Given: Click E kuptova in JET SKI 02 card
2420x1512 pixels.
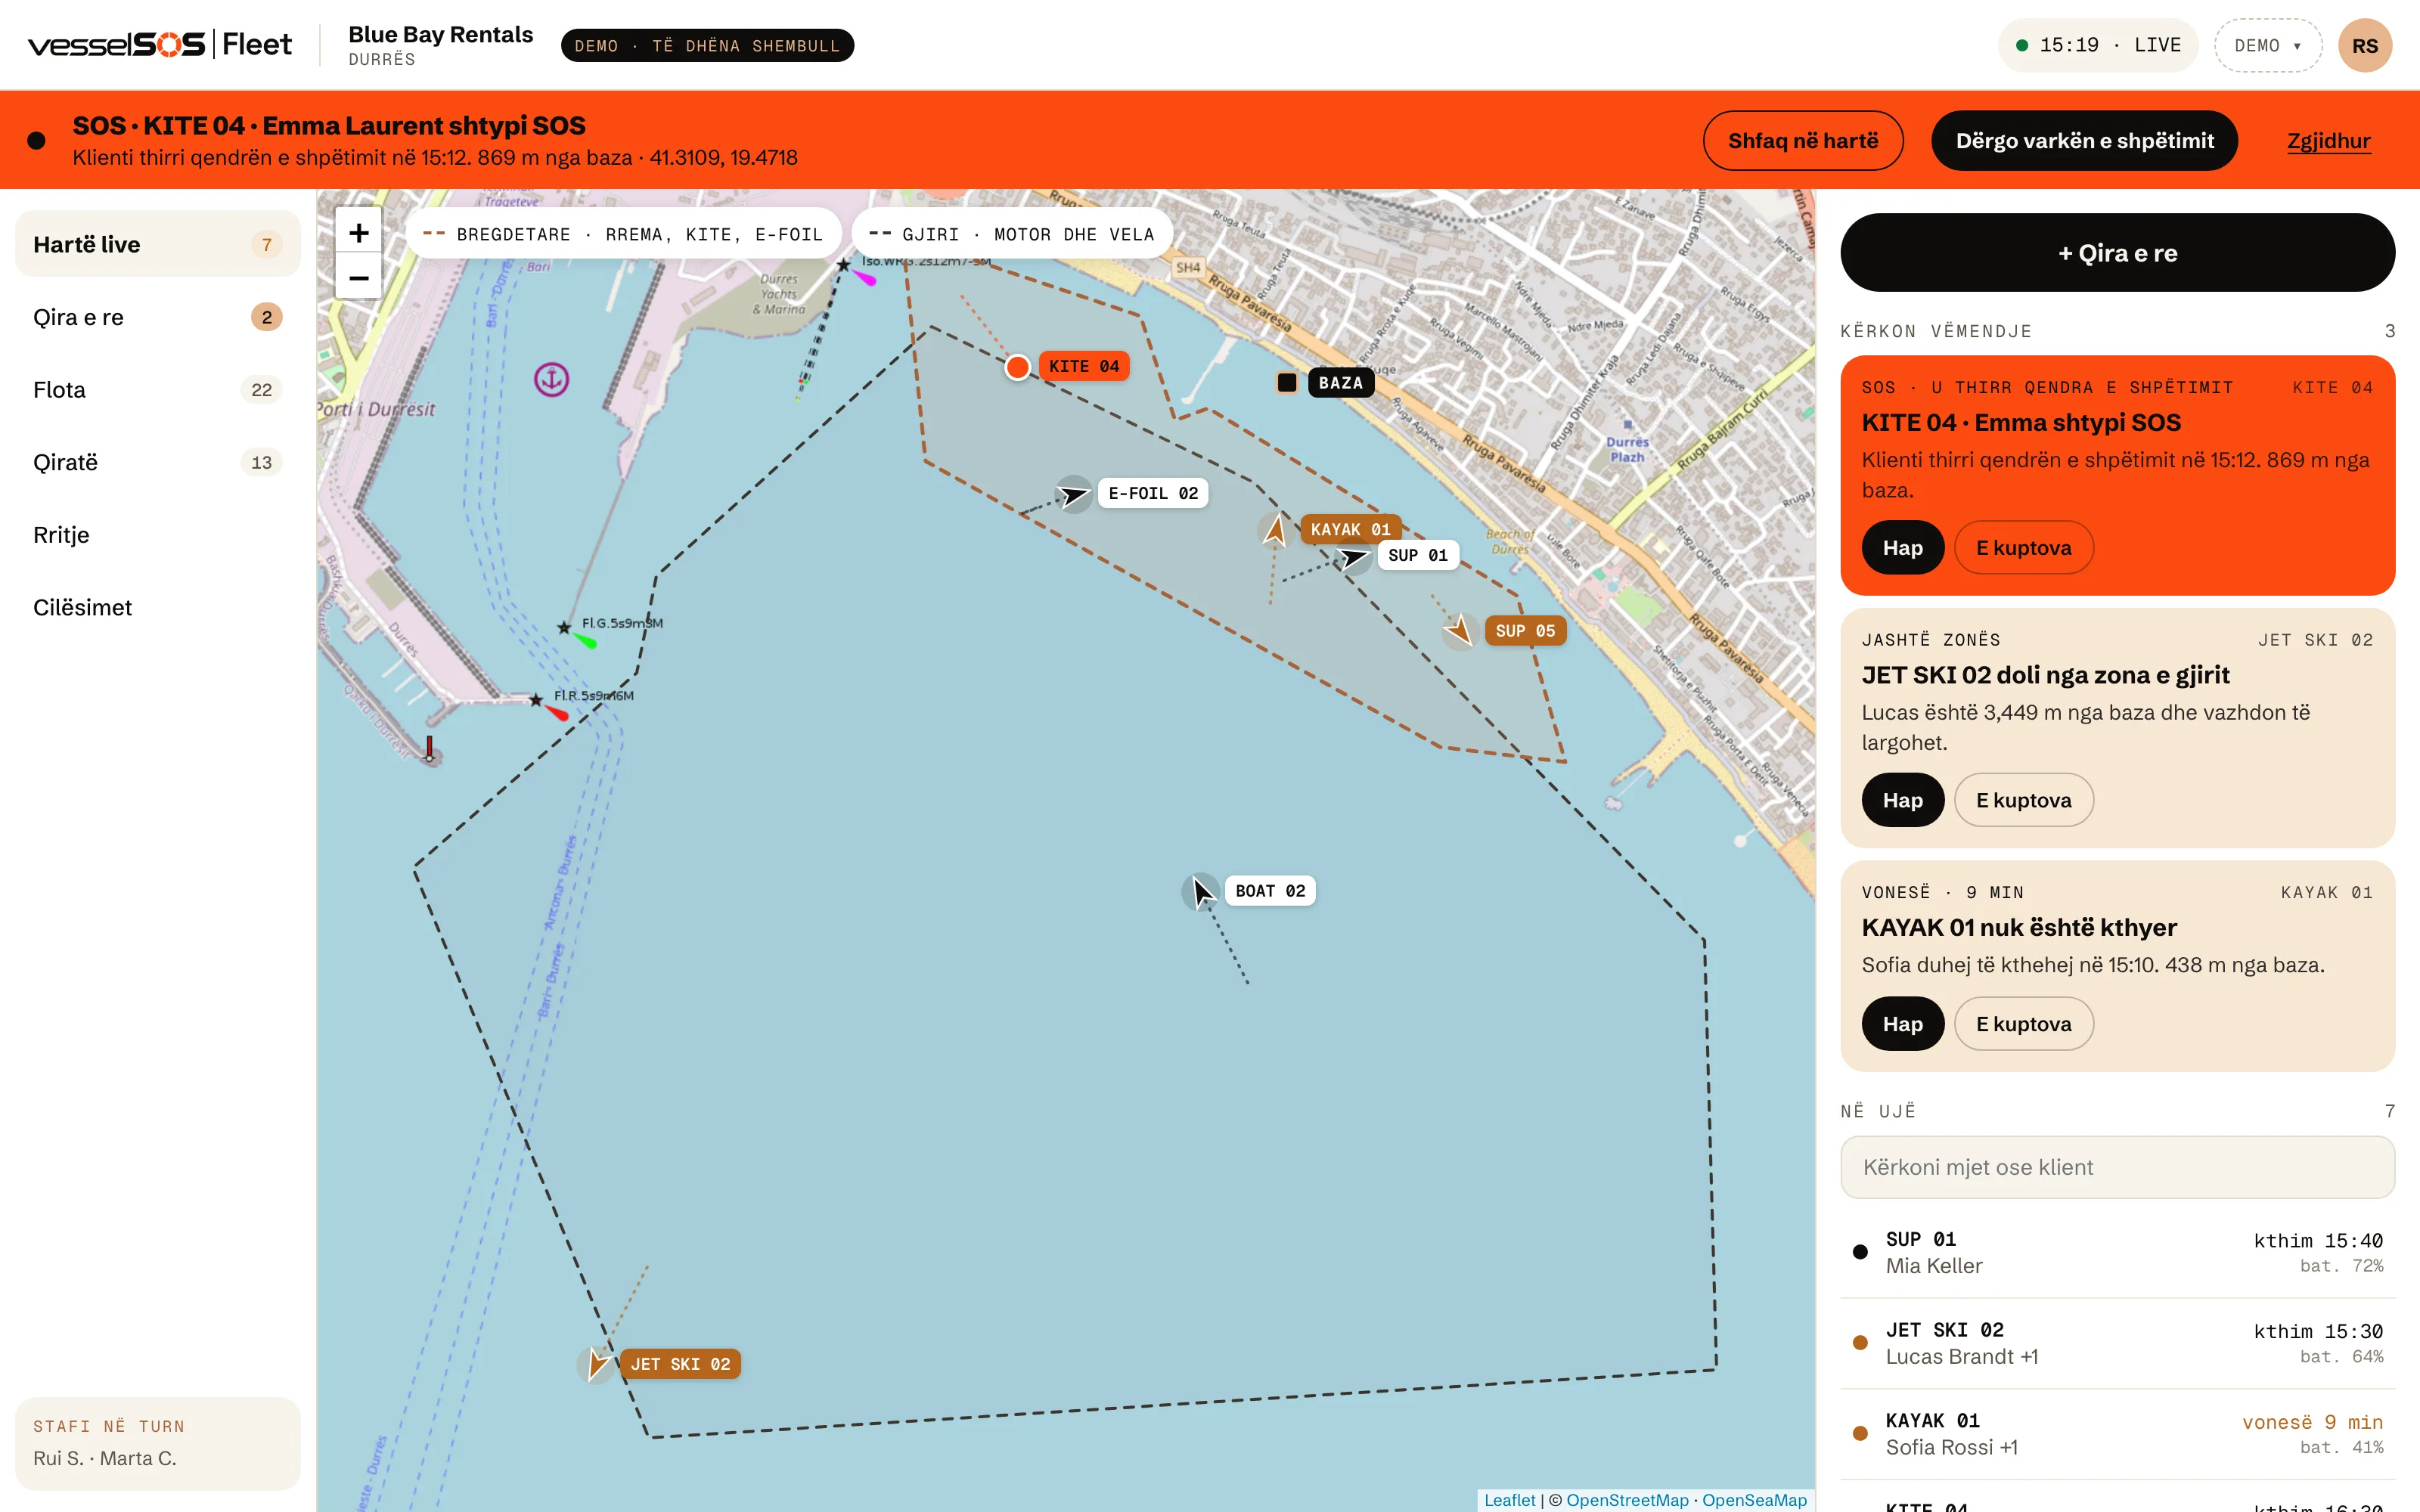Looking at the screenshot, I should coord(2023,800).
